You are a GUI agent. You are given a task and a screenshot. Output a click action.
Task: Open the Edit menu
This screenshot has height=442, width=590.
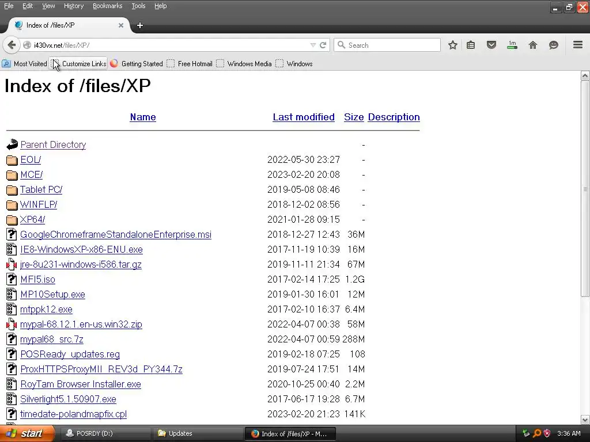(x=28, y=6)
